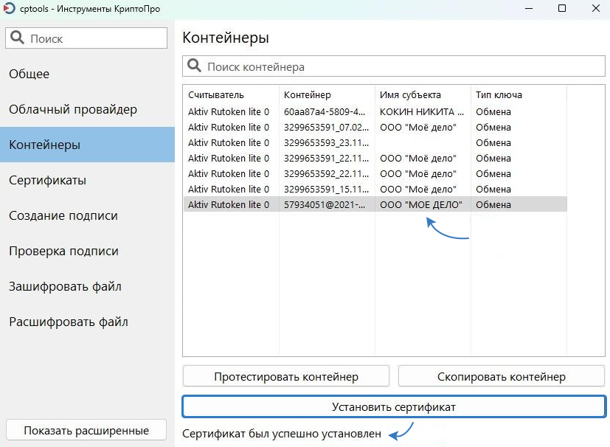Click subject ООО "МОЕ ДЕЛО" cell

coord(421,204)
